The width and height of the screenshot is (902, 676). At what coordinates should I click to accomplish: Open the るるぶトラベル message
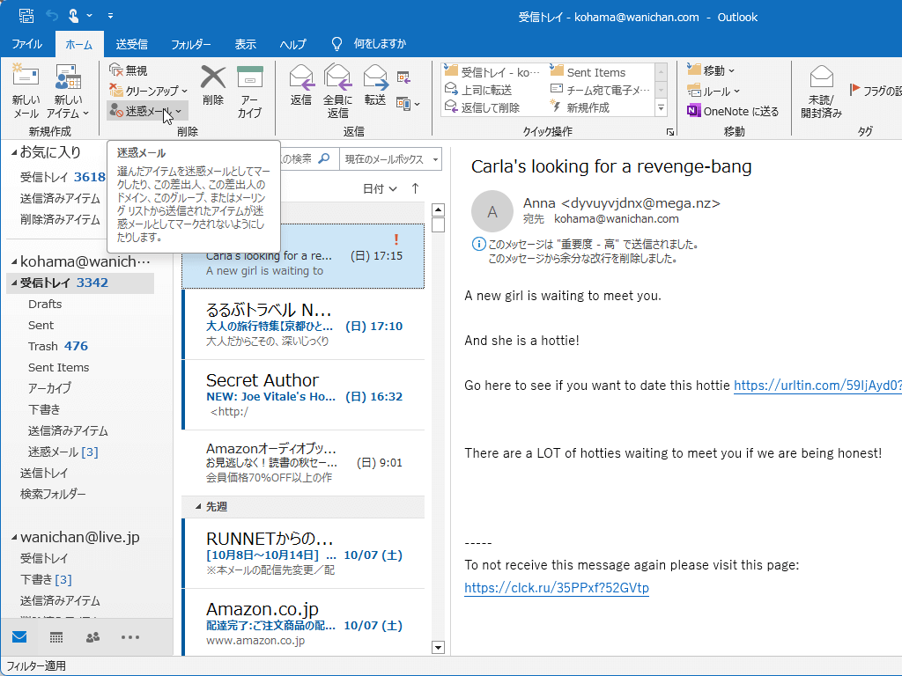304,325
